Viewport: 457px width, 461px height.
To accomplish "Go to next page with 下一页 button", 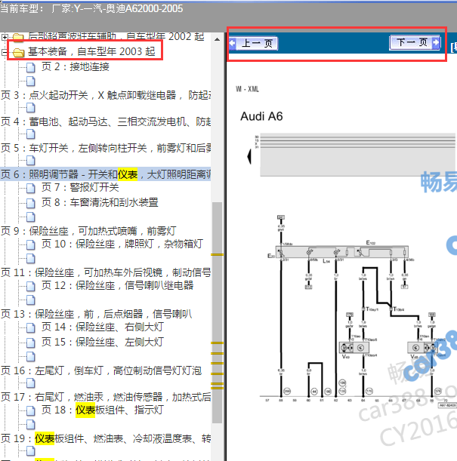I will (415, 43).
